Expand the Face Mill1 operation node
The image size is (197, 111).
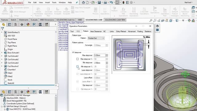pyautogui.click(x=5, y=109)
